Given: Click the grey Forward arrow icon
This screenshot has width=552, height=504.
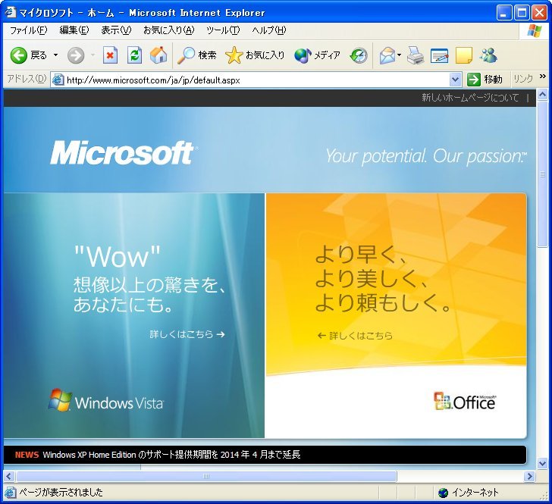Looking at the screenshot, I should pos(76,55).
